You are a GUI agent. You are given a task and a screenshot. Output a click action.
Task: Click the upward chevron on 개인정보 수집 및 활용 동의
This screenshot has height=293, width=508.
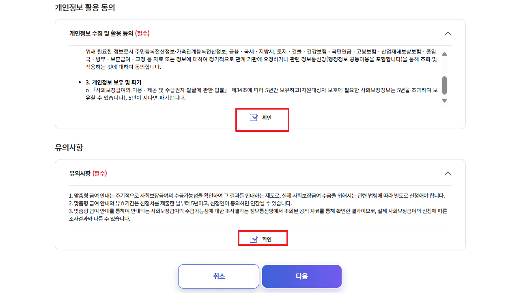tap(448, 34)
